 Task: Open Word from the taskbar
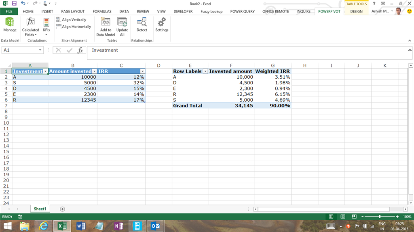pos(81,226)
